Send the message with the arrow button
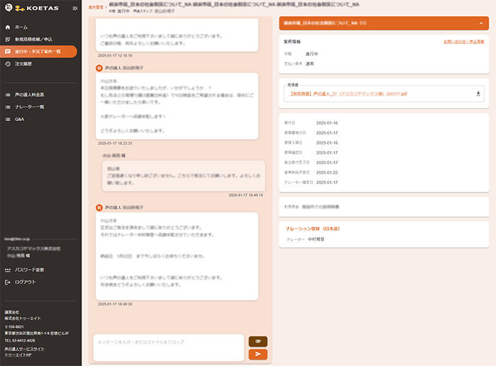 coord(258,354)
